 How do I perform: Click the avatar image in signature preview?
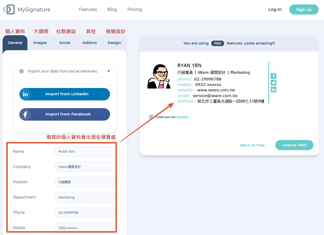(159, 77)
